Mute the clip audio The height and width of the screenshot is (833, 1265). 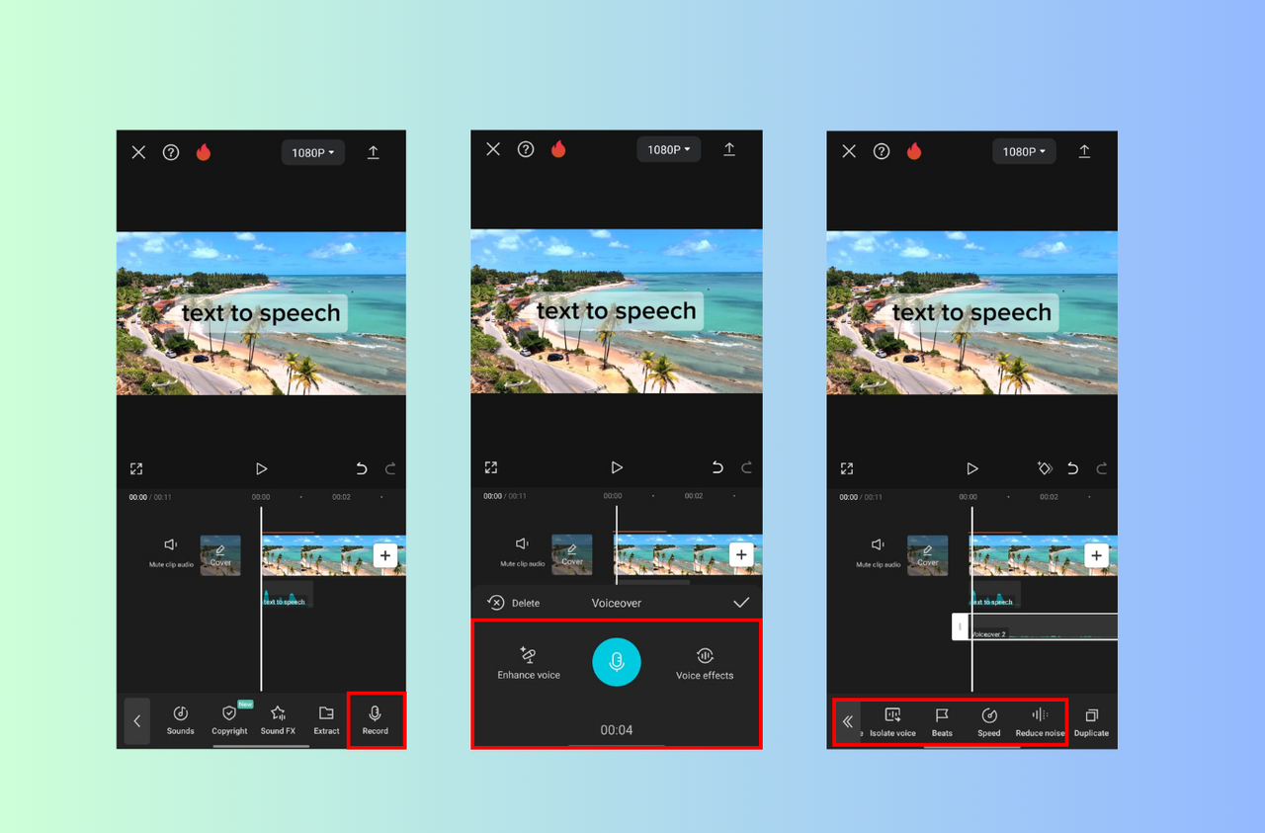pyautogui.click(x=170, y=551)
